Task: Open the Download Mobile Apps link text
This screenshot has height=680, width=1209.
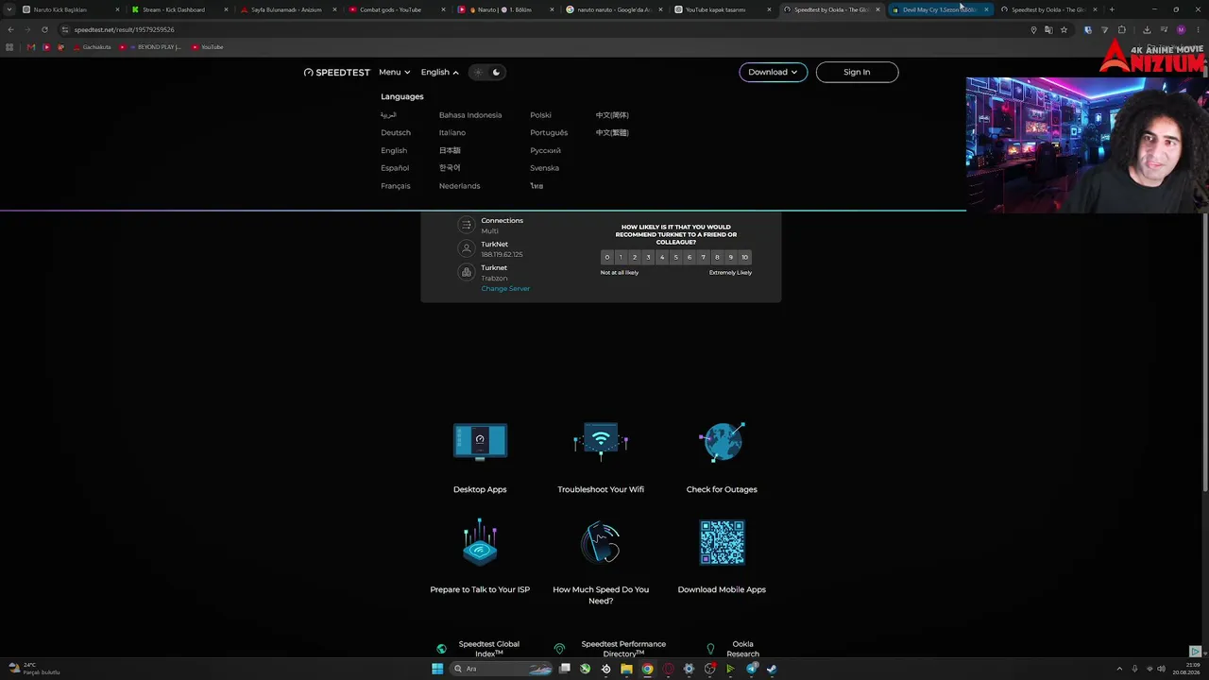Action: tap(722, 589)
